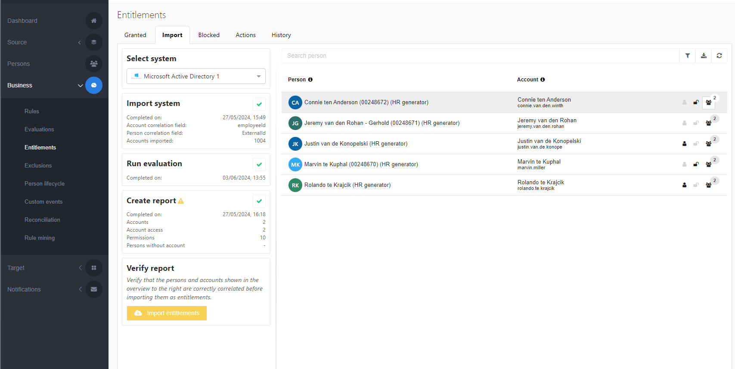This screenshot has height=369, width=735.
Task: Click the unlock icon in Marvin te Kuphal row
Action: [x=696, y=164]
